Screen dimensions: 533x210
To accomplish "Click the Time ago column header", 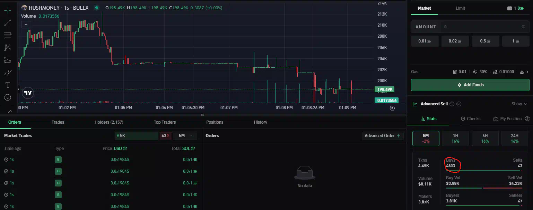I will pyautogui.click(x=12, y=149).
